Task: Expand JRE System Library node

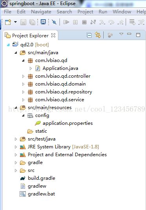Action: pyautogui.click(x=16, y=147)
